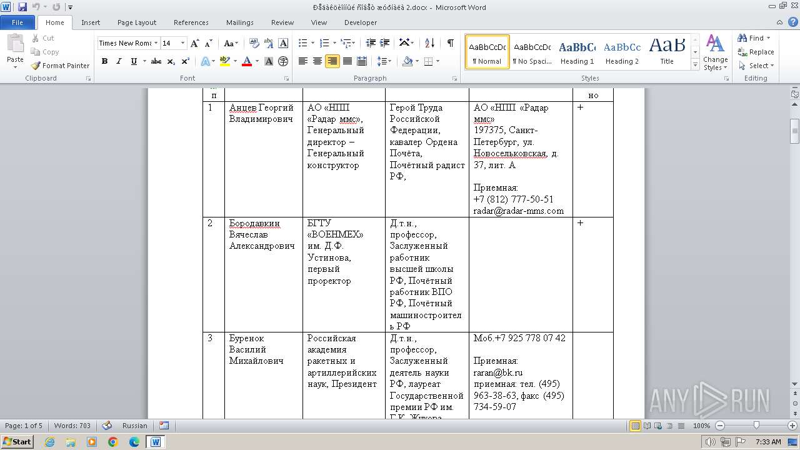Grow the font size
Image resolution: width=800 pixels, height=450 pixels.
pos(195,43)
